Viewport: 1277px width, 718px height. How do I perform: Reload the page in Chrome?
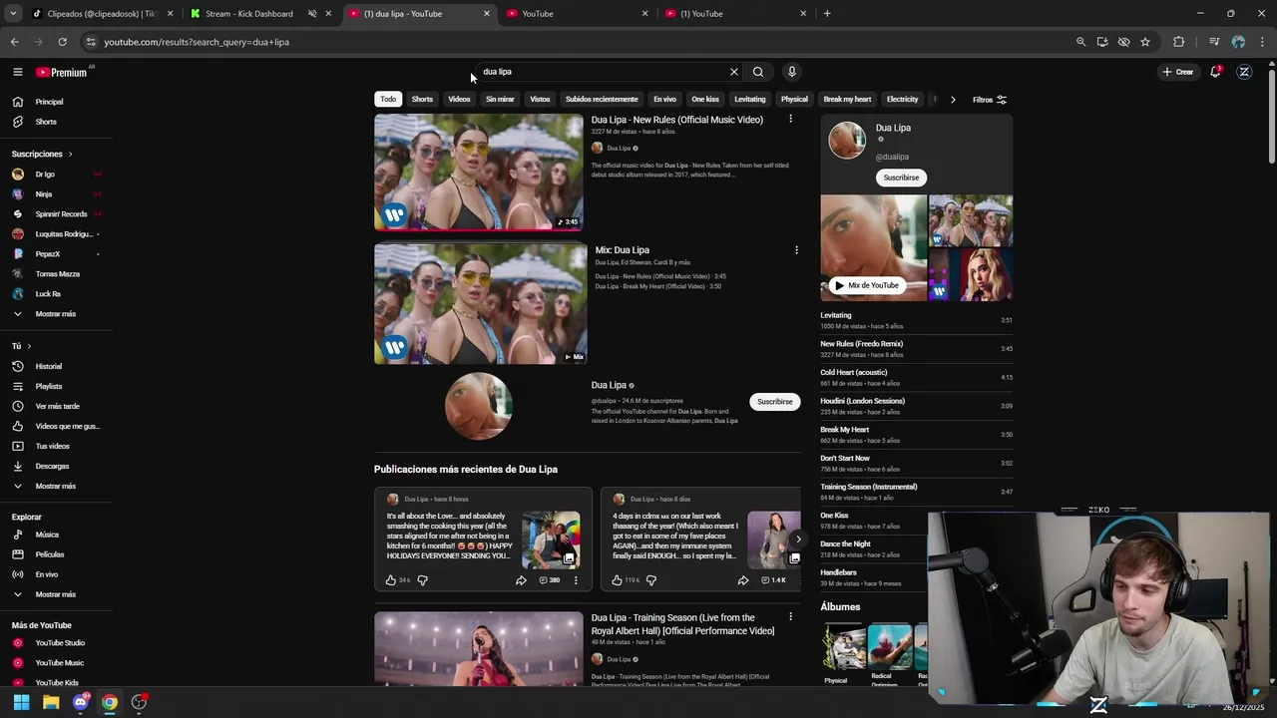pos(62,42)
